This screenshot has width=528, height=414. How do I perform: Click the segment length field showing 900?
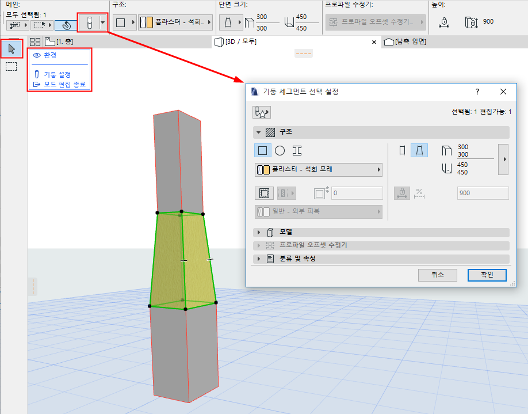click(x=483, y=193)
